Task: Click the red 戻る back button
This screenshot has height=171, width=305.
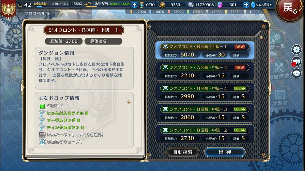Action: pyautogui.click(x=290, y=9)
